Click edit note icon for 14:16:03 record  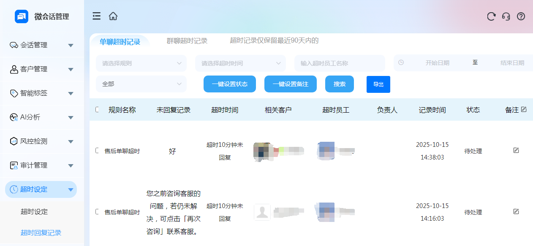pyautogui.click(x=516, y=211)
